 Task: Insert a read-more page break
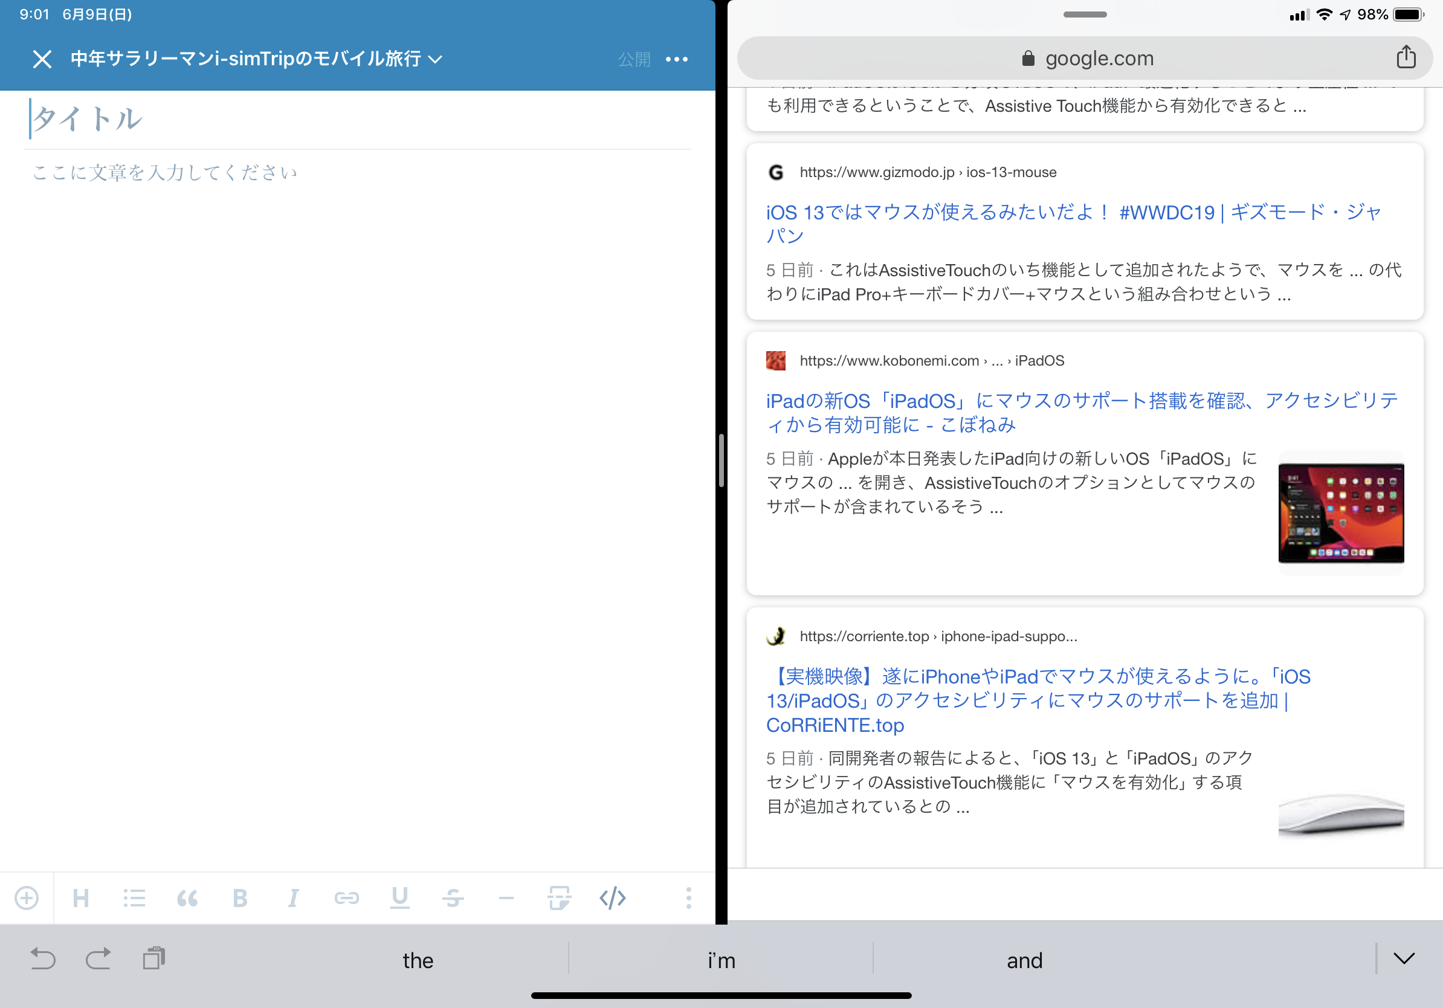point(559,898)
